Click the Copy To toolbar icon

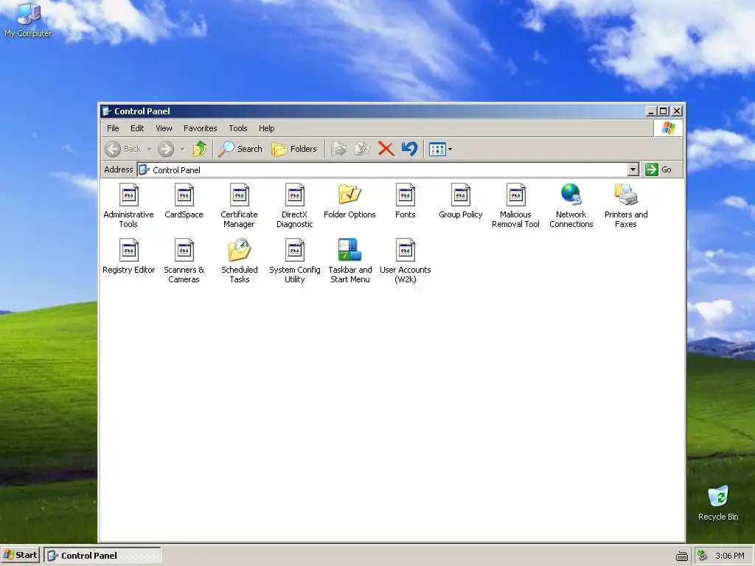362,149
